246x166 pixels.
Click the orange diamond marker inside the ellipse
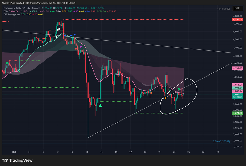(x=165, y=98)
